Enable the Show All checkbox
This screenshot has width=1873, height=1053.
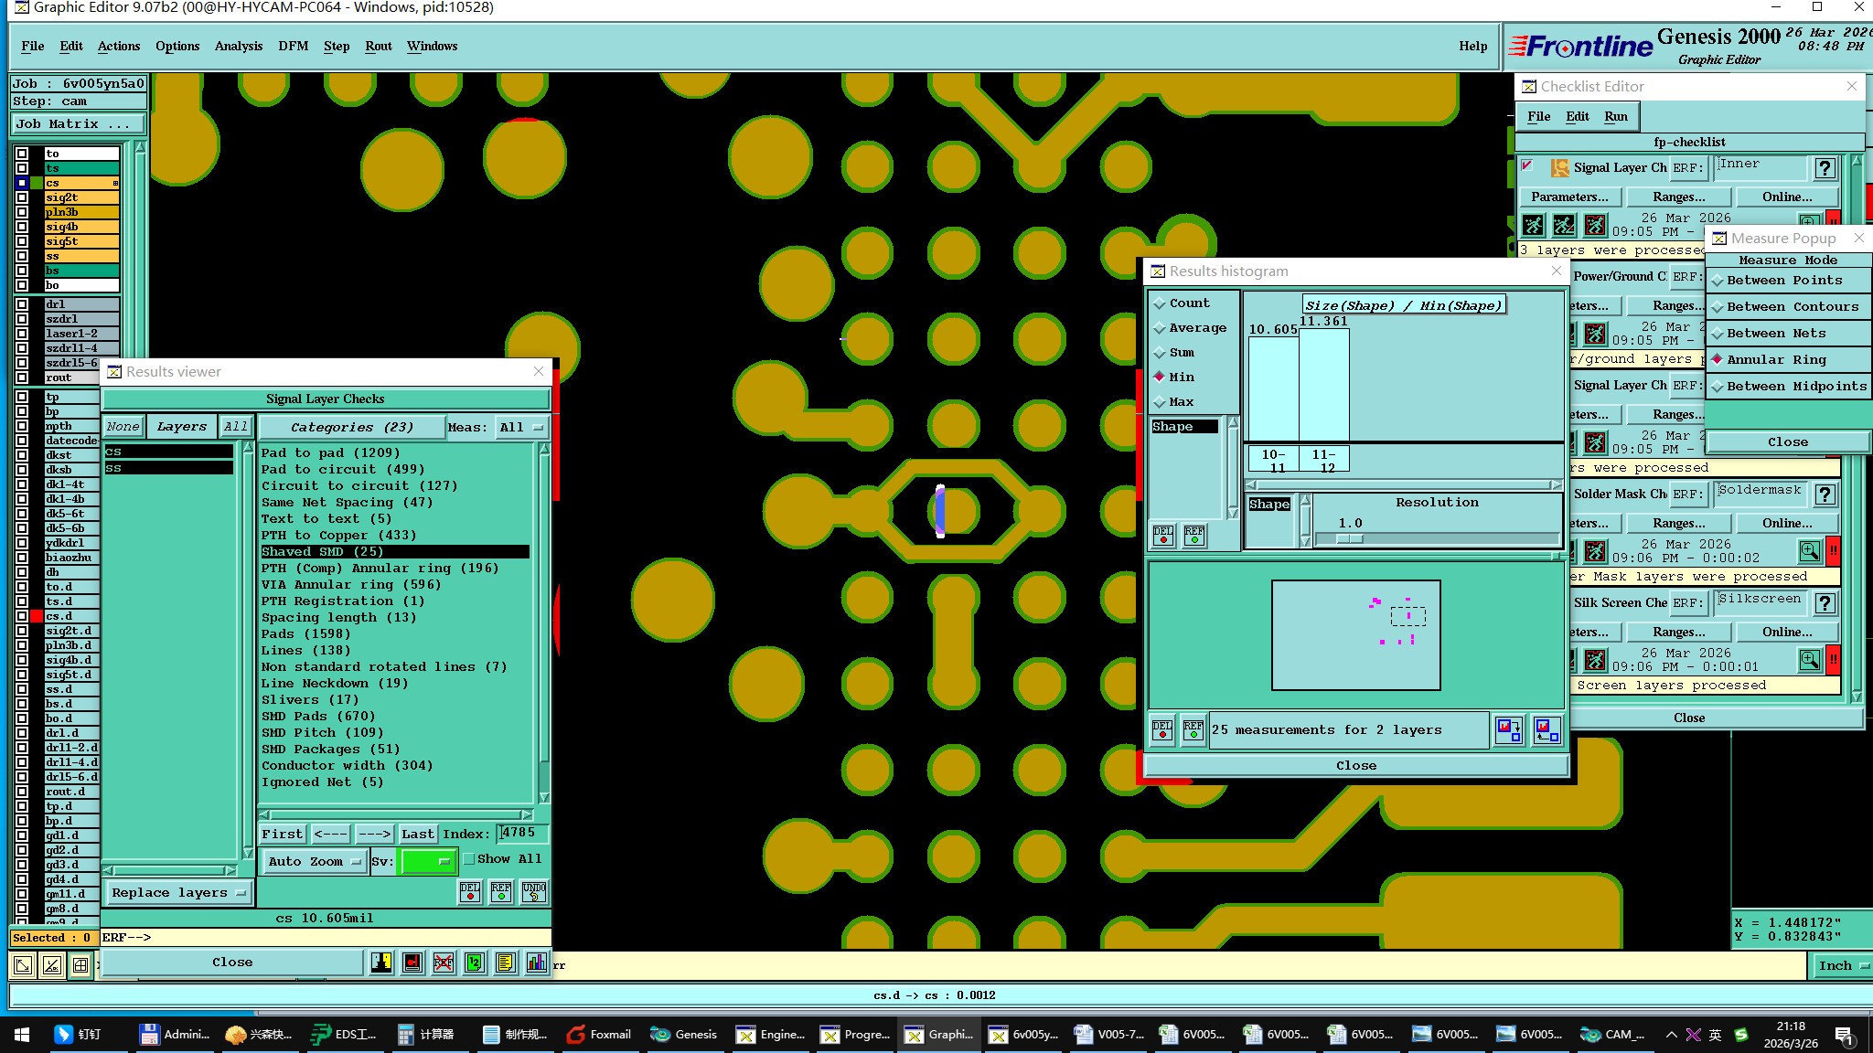tap(469, 859)
